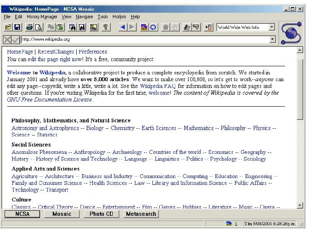Image resolution: width=310 pixels, height=232 pixels.
Task: Follow the Psychology link
Action: pos(223,159)
